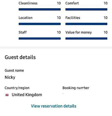Image resolution: width=112 pixels, height=116 pixels.
Task: Click the United Kingdom country text
Action: [27, 95]
